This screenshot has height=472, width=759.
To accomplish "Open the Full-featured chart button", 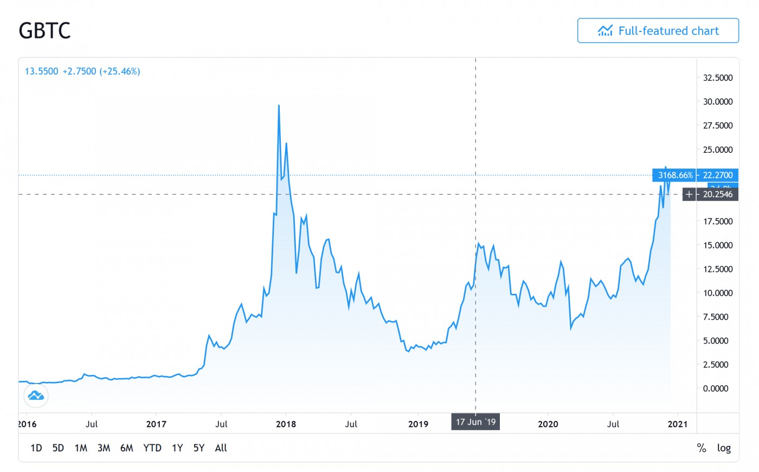I will click(658, 30).
